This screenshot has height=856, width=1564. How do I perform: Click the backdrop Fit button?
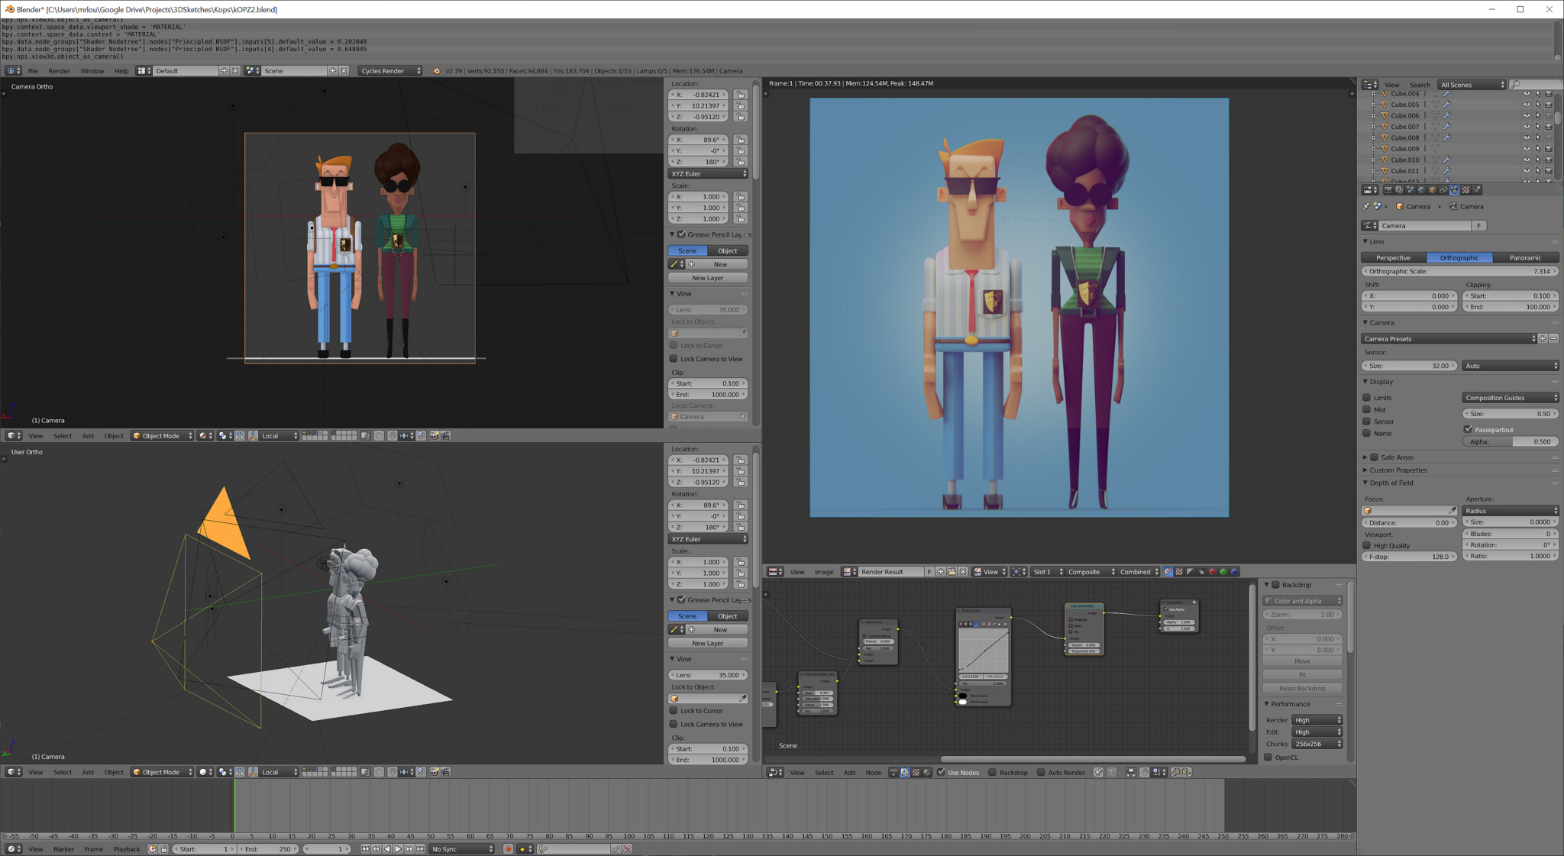coord(1302,675)
